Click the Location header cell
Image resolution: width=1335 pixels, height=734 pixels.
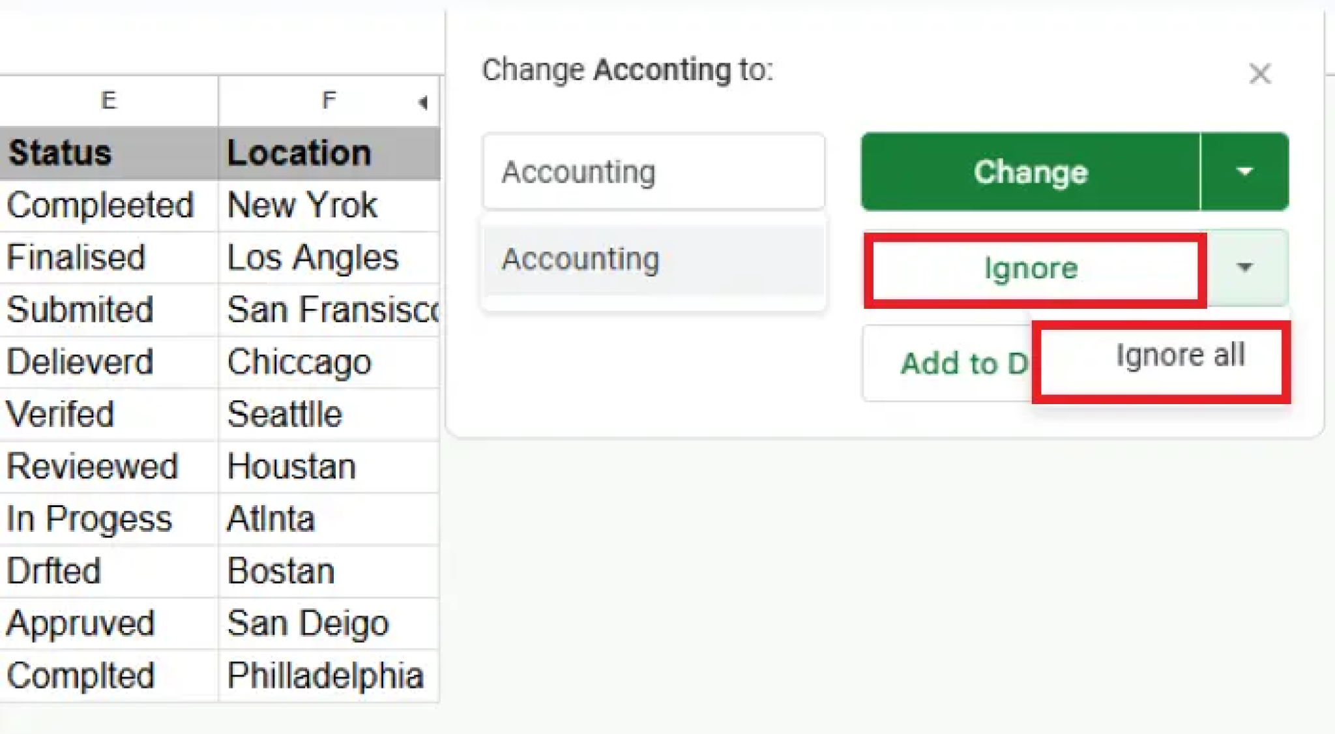click(x=329, y=153)
